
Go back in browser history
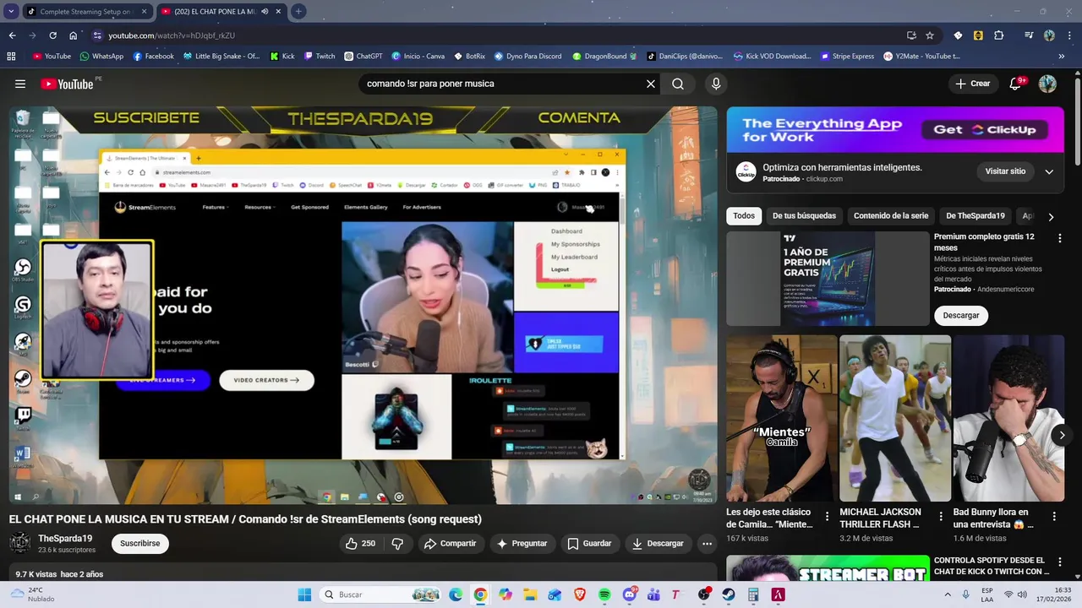click(12, 35)
